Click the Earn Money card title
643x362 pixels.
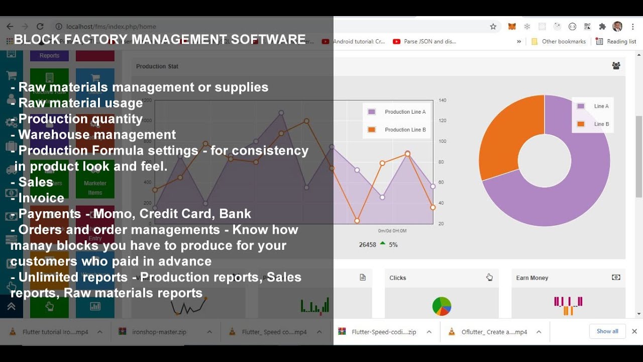532,278
